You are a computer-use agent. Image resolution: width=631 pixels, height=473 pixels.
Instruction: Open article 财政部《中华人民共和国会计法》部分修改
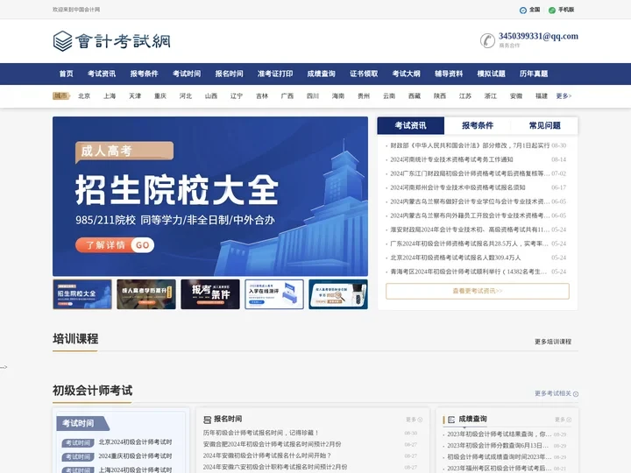[x=470, y=145]
